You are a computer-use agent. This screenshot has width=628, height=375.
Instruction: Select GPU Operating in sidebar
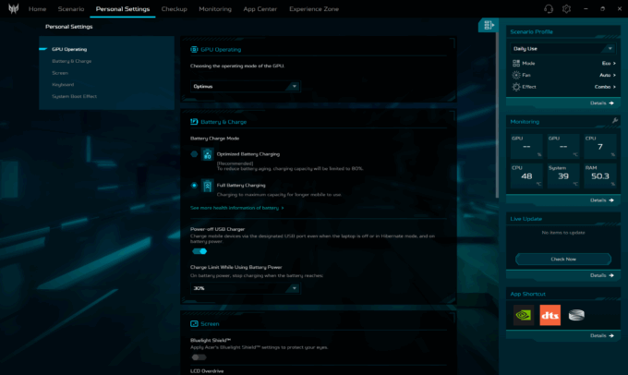coord(69,49)
